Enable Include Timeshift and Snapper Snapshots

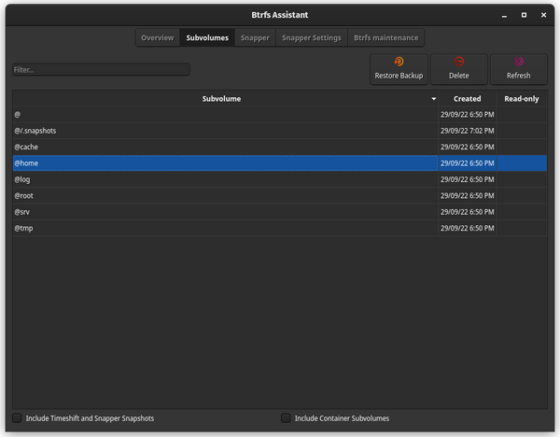tap(17, 418)
